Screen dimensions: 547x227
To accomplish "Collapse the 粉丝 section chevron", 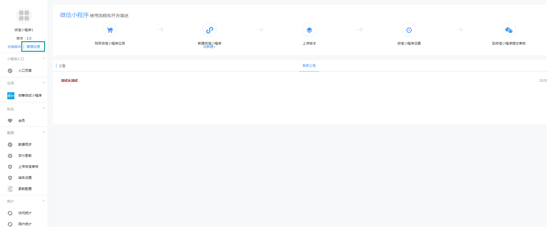I will pos(43,108).
